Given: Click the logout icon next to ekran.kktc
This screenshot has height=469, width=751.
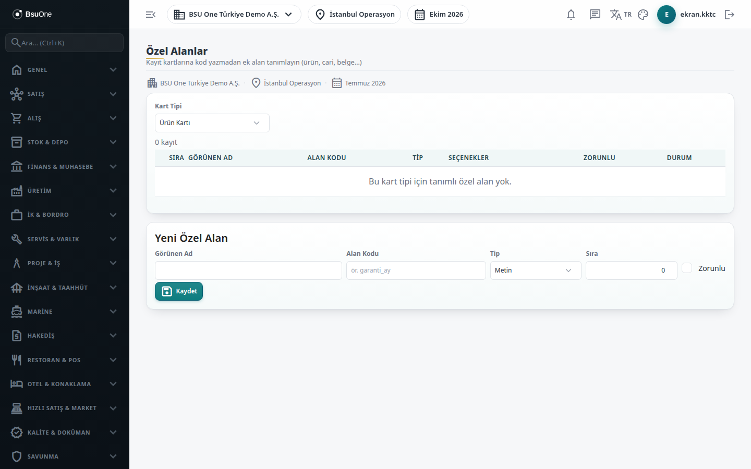Looking at the screenshot, I should coord(730,15).
